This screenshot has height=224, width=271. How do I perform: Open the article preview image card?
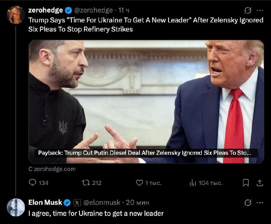point(146,101)
